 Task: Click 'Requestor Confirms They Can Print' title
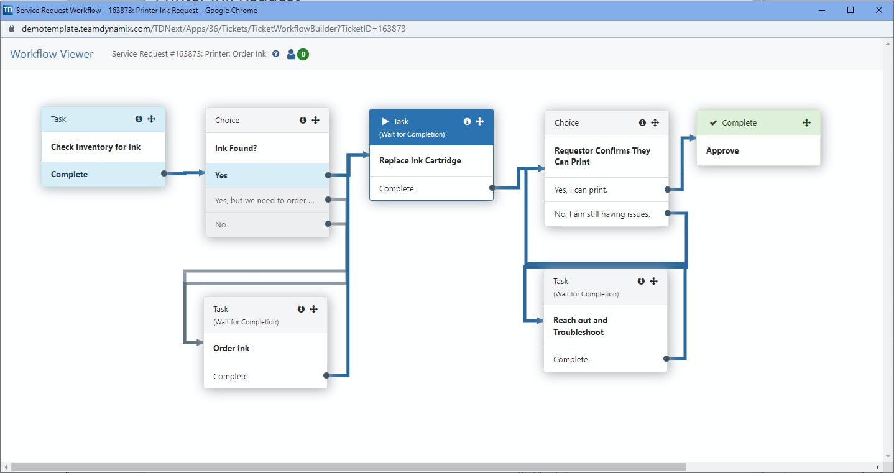click(x=602, y=156)
